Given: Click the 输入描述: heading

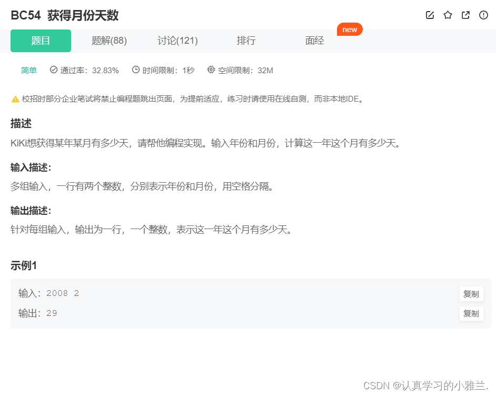Looking at the screenshot, I should click(x=31, y=167).
